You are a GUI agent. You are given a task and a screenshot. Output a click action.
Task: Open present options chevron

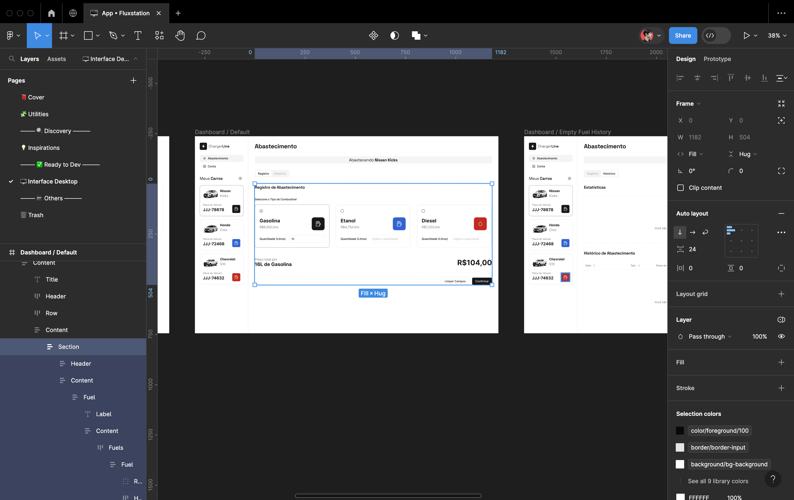pyautogui.click(x=755, y=35)
